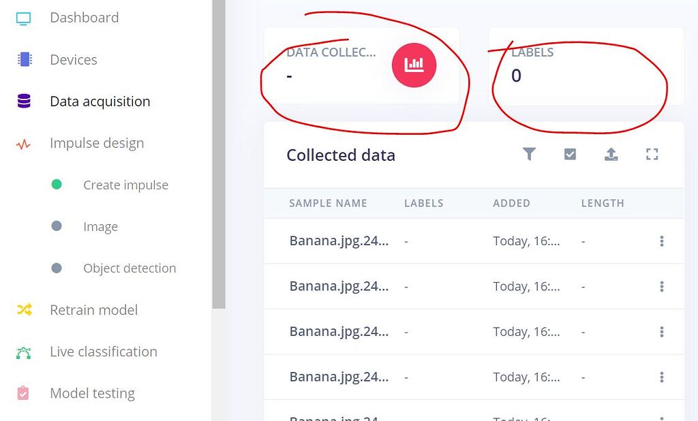Toggle the select multiple items checkbox icon
Screen dimensions: 698x421
coord(570,154)
